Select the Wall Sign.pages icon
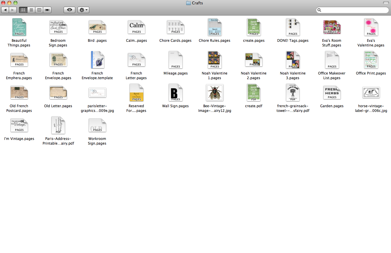391x253 pixels. point(176,93)
